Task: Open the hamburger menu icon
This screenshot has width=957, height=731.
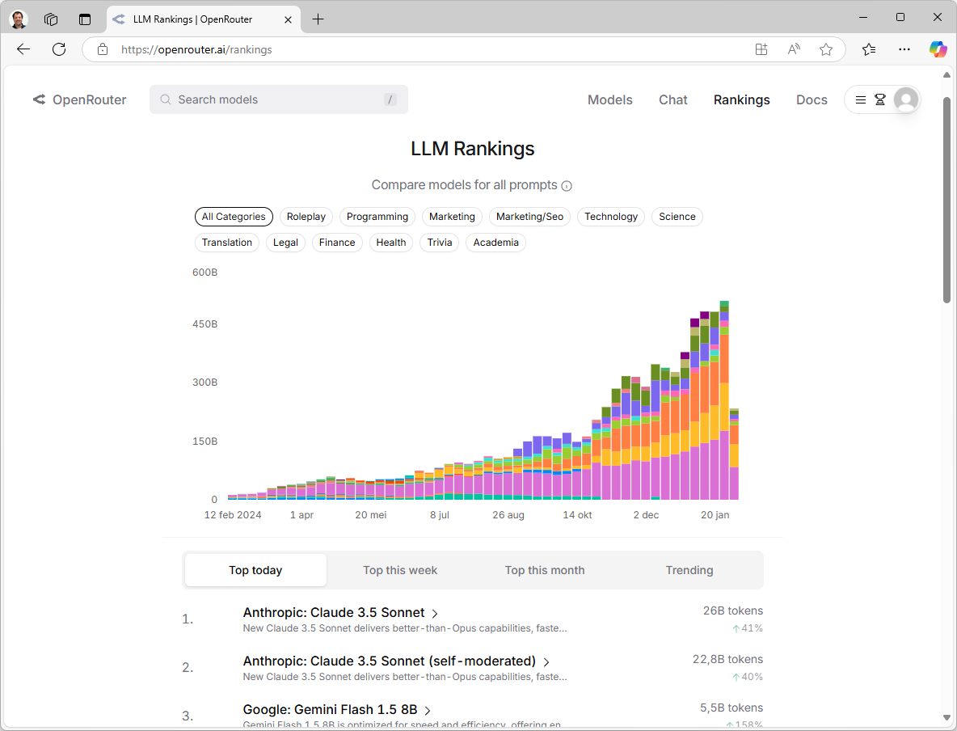Action: pyautogui.click(x=861, y=99)
